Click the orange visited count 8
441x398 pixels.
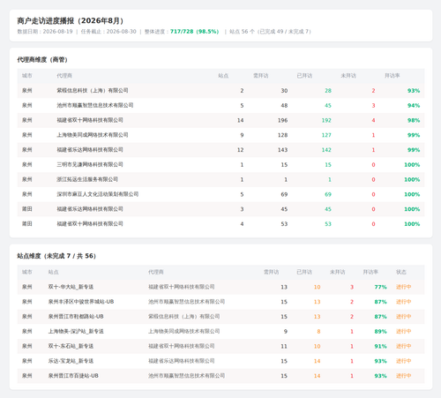coord(318,332)
